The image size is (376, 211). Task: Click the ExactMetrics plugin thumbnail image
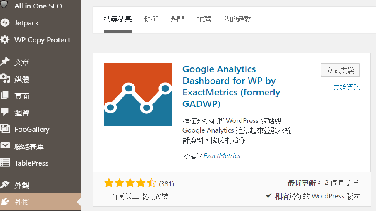(x=138, y=94)
